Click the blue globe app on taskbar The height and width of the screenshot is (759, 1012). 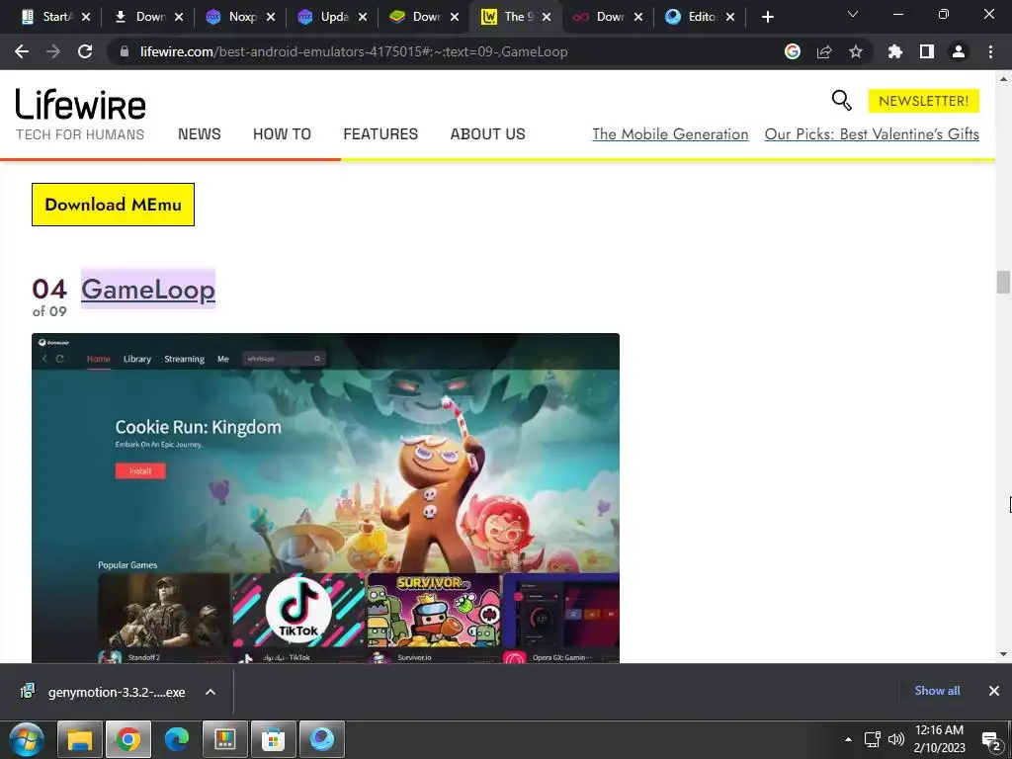click(322, 739)
